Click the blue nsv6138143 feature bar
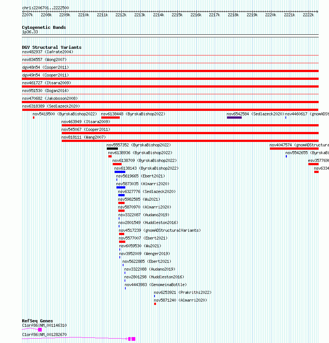329x343 pixels. [120, 172]
